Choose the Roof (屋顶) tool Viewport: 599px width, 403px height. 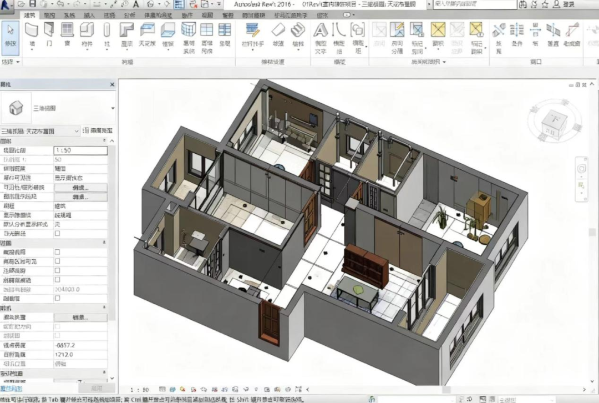tap(127, 34)
